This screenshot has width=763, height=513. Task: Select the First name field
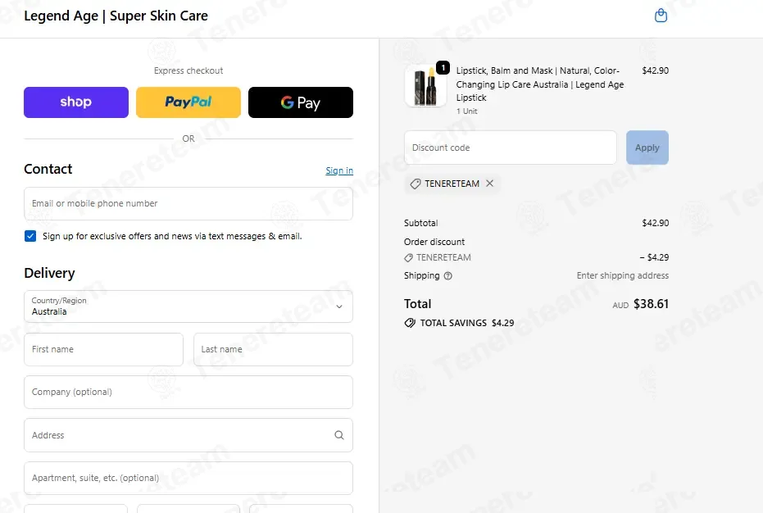[x=103, y=349]
